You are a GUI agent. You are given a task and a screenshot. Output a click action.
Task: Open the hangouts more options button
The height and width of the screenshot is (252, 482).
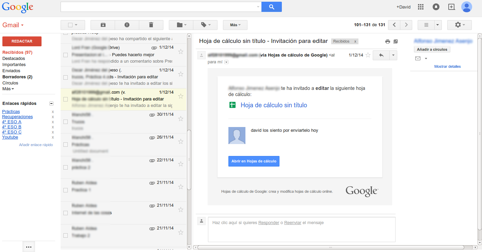[x=29, y=247]
